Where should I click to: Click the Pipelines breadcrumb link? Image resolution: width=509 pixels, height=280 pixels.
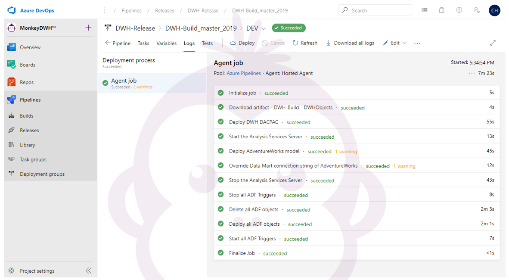point(131,10)
